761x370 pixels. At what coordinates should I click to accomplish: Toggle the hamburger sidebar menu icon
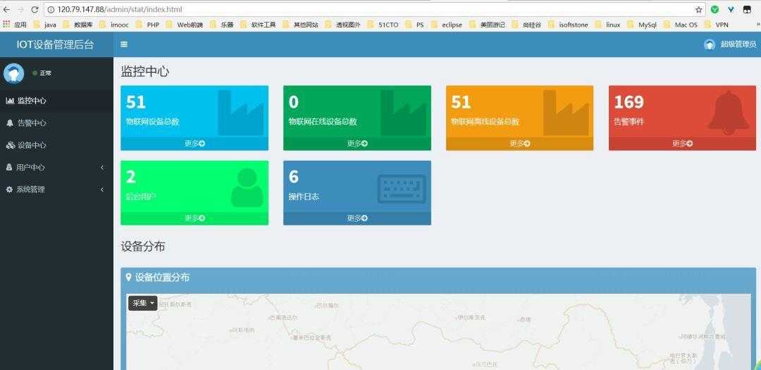tap(124, 44)
